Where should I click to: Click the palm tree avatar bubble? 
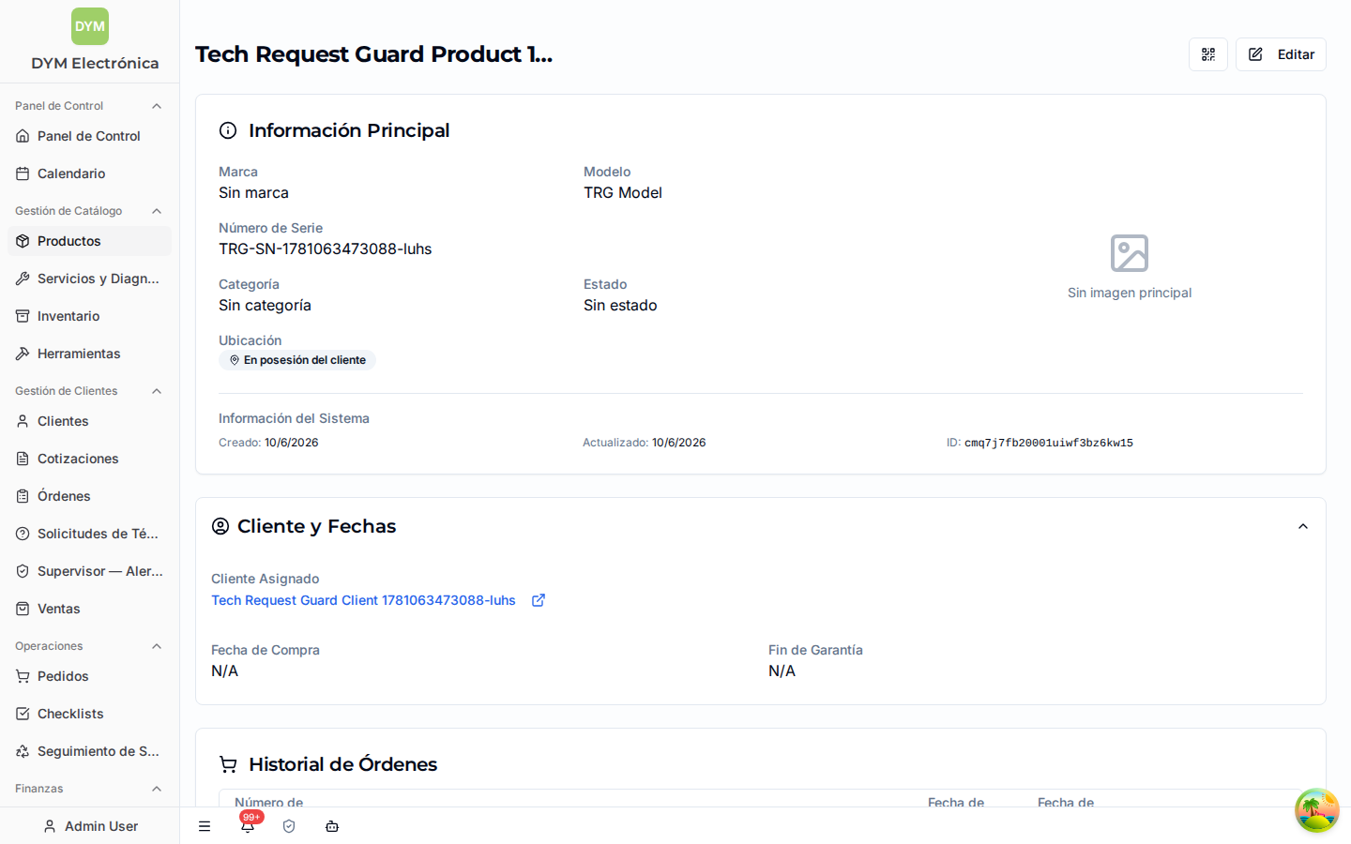[x=1317, y=810]
